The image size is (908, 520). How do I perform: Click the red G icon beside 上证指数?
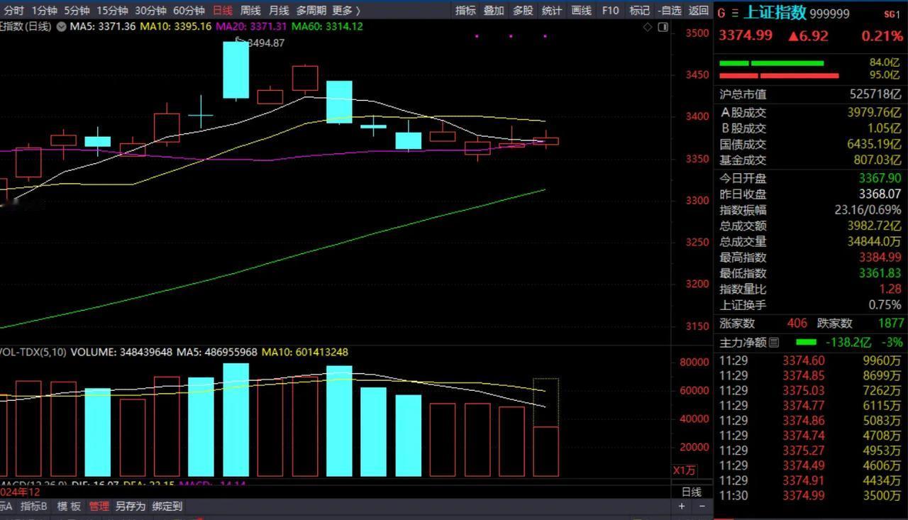[x=722, y=13]
